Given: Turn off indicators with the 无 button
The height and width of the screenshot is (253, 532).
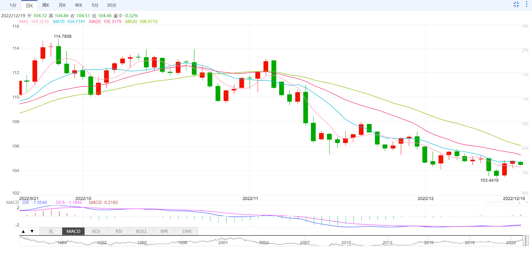Looking at the screenshot, I should pos(51,231).
